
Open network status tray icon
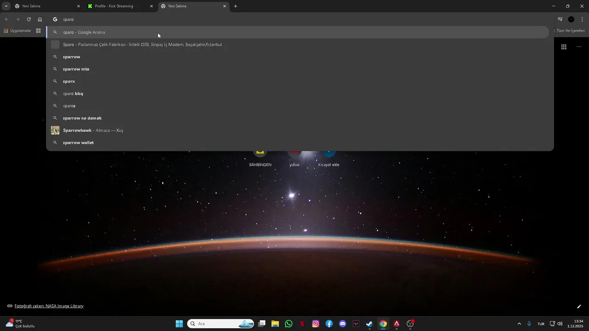(553, 324)
